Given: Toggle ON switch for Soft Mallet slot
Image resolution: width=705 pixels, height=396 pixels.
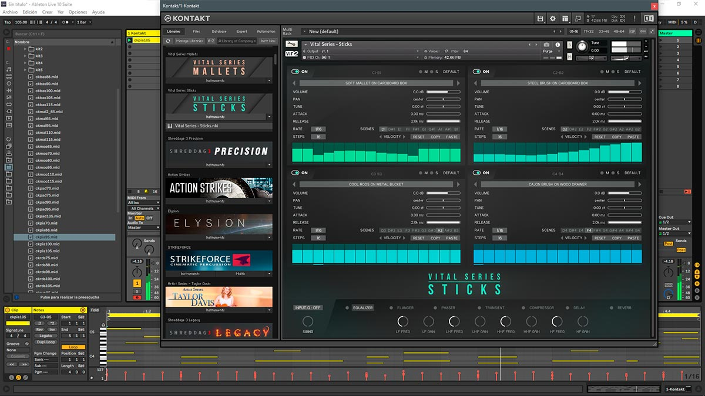Looking at the screenshot, I should (x=296, y=72).
